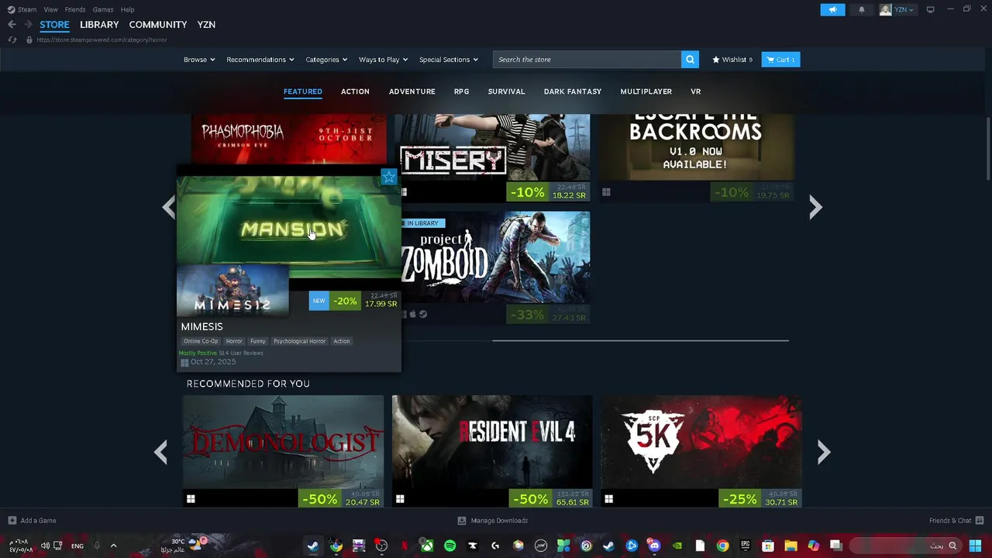
Task: Click the Funny tag on MIMESIS
Action: click(257, 341)
